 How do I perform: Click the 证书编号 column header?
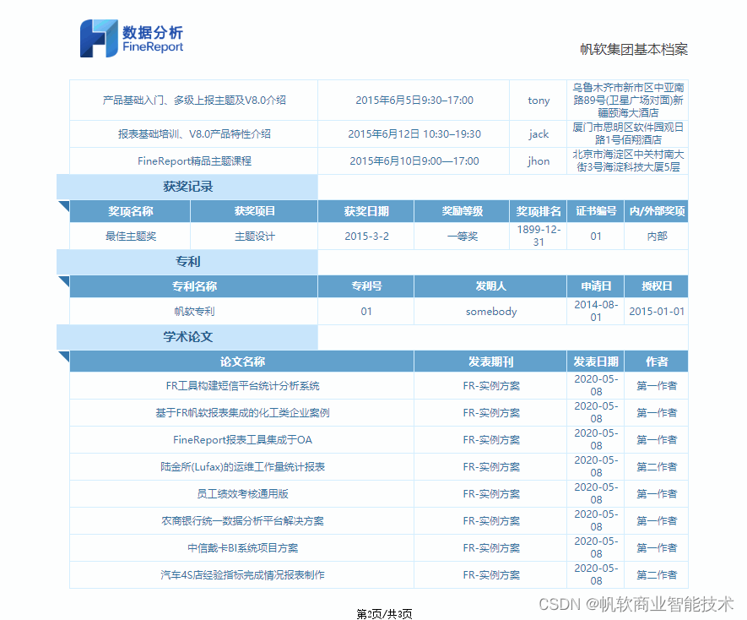596,211
